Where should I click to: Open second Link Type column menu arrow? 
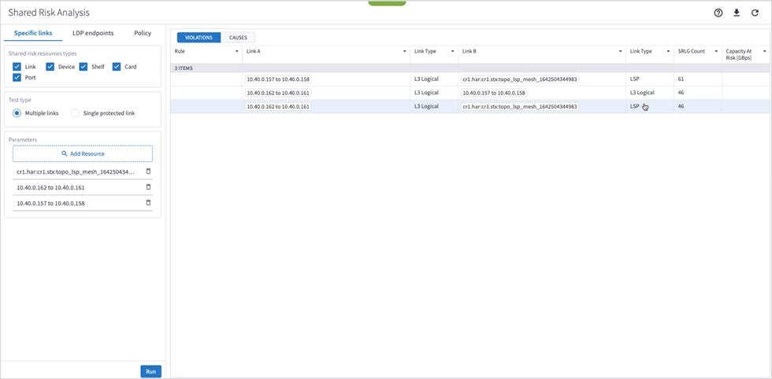668,51
